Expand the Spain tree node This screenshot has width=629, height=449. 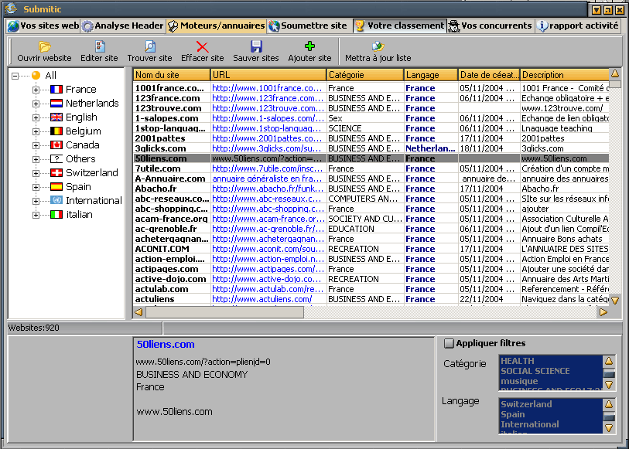[36, 187]
